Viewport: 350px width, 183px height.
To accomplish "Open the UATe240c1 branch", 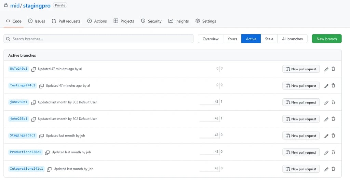I will coord(18,69).
